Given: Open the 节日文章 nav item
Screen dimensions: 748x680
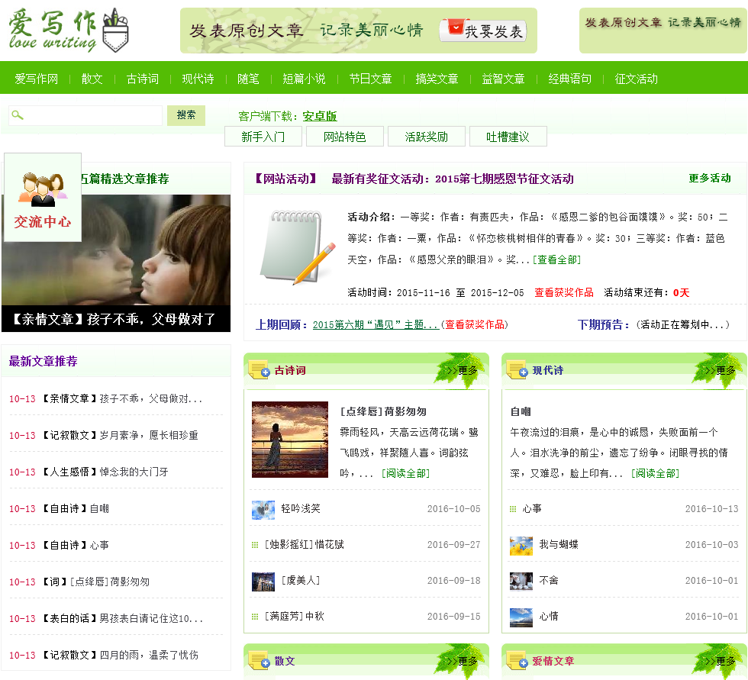Looking at the screenshot, I should tap(371, 79).
